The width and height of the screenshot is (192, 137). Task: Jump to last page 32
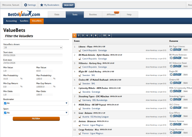(x=105, y=35)
